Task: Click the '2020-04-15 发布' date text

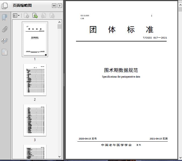Action: coord(88,139)
